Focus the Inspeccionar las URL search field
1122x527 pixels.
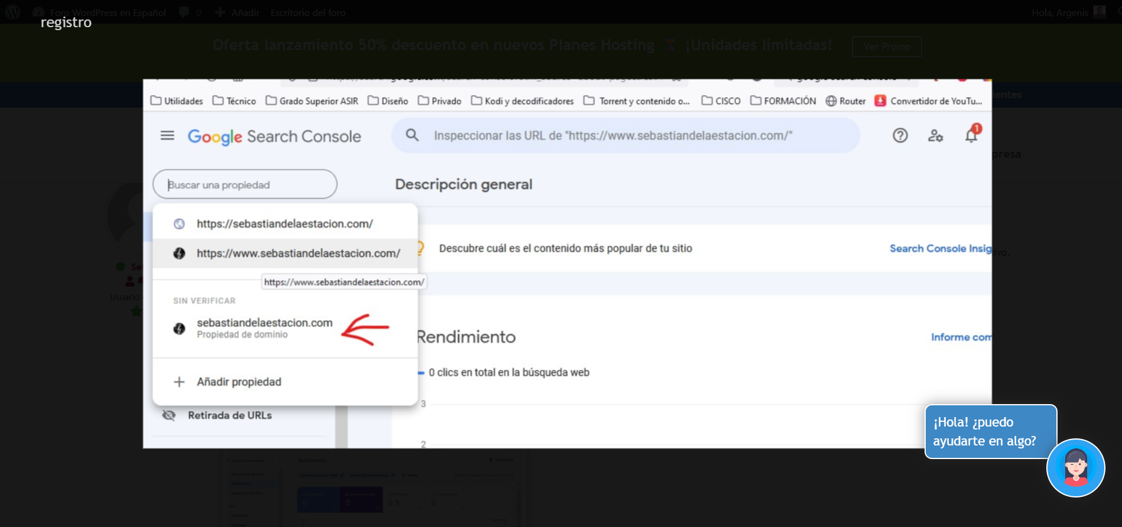tap(625, 135)
